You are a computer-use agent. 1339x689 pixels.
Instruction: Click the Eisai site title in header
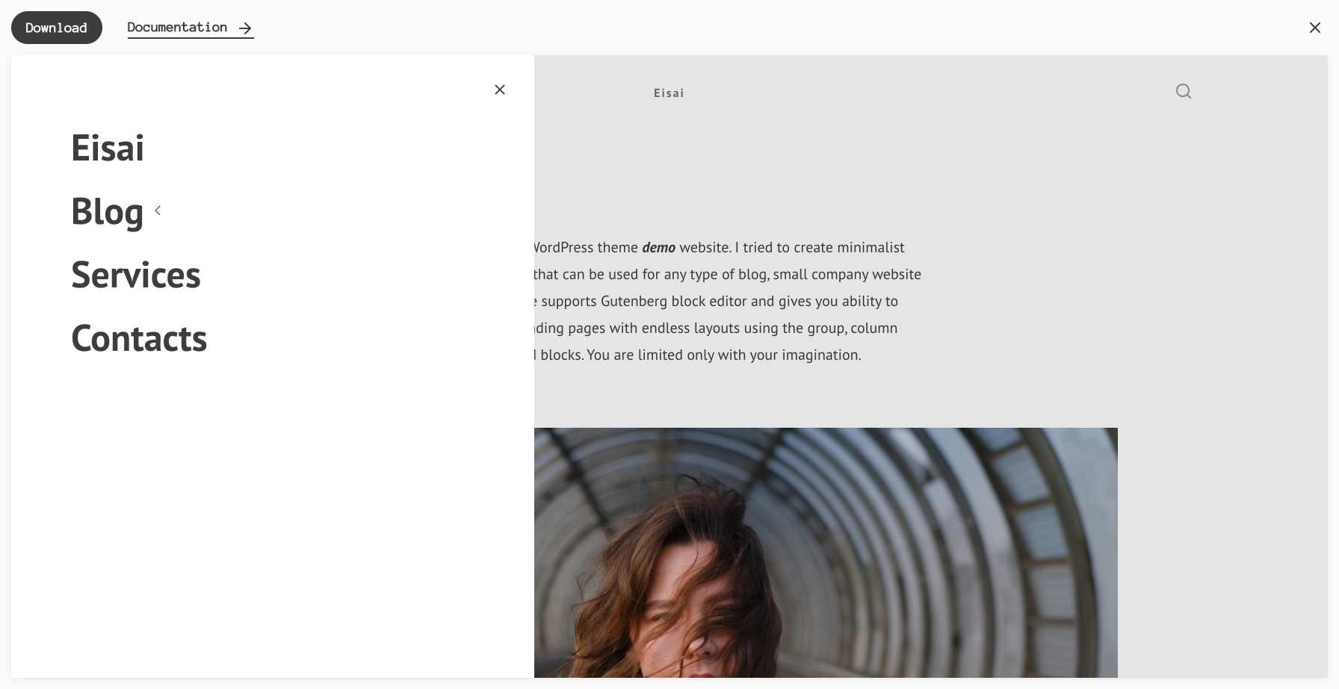[x=669, y=93]
